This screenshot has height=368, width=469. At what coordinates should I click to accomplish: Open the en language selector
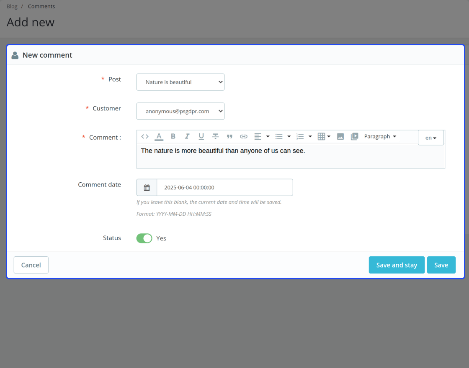tap(431, 138)
